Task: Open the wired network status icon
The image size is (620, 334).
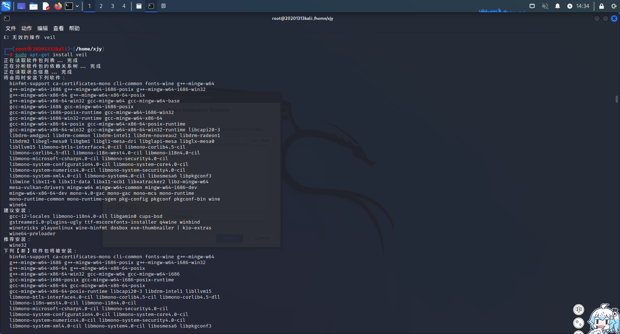Action: pyautogui.click(x=532, y=6)
